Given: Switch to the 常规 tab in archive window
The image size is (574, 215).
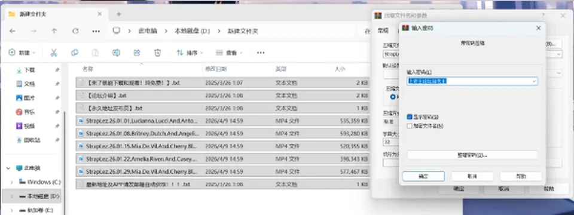Looking at the screenshot, I should click(x=382, y=30).
